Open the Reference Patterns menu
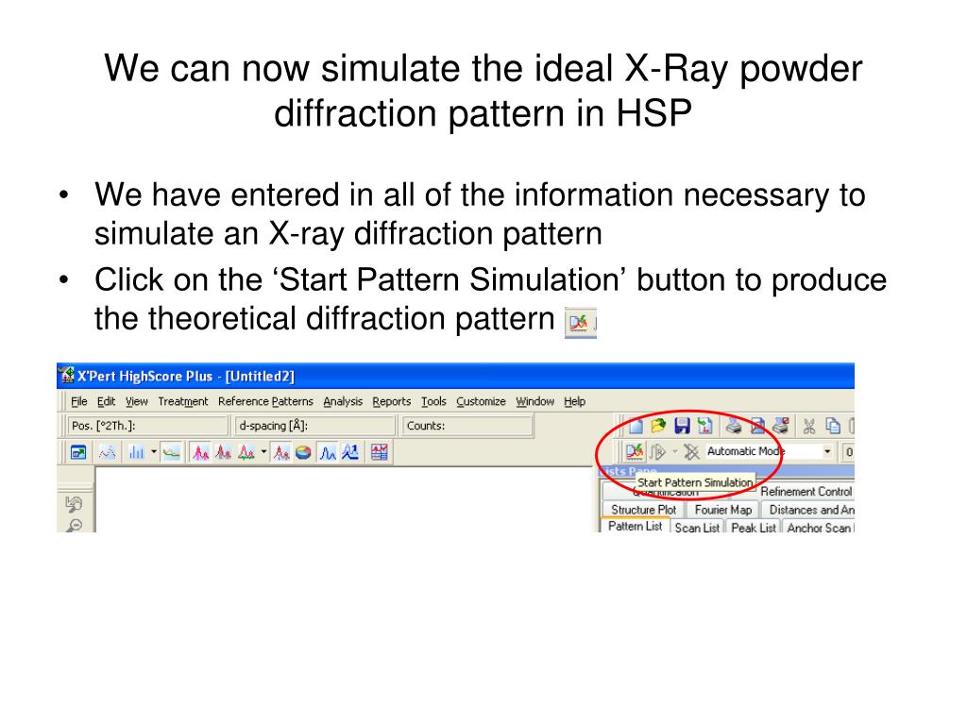This screenshot has width=967, height=725. 265,401
